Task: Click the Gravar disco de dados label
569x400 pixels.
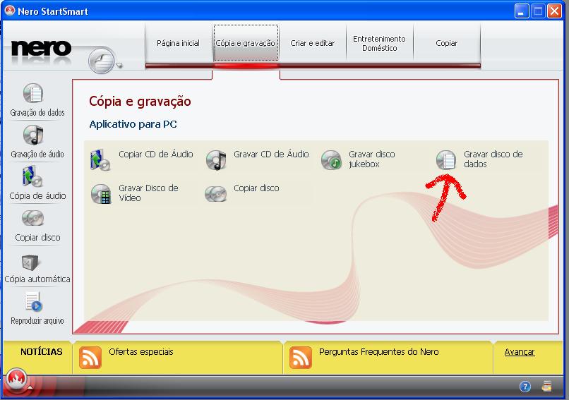Action: point(493,159)
